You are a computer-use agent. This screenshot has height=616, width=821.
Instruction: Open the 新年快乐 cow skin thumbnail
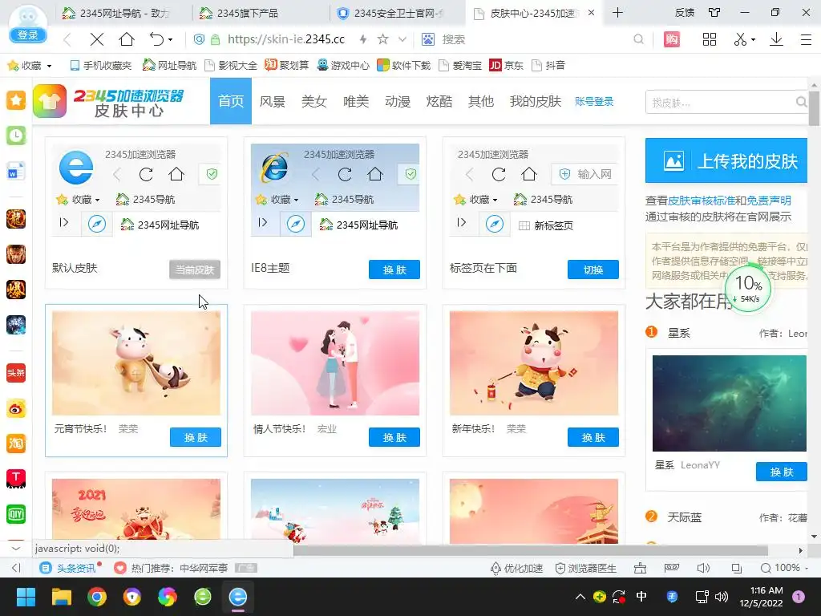point(534,363)
